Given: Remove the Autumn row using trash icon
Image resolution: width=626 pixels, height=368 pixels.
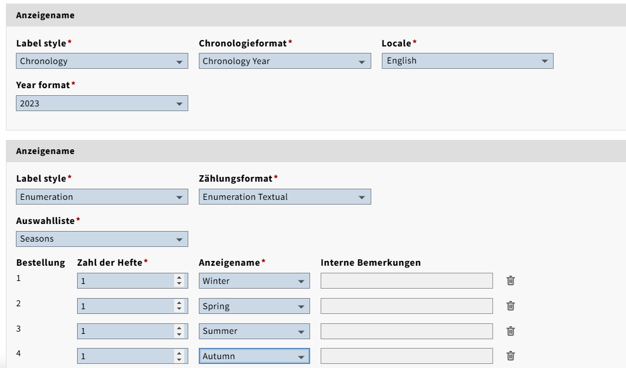Looking at the screenshot, I should pyautogui.click(x=511, y=356).
